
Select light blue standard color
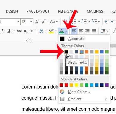pyautogui.click(x=92, y=85)
